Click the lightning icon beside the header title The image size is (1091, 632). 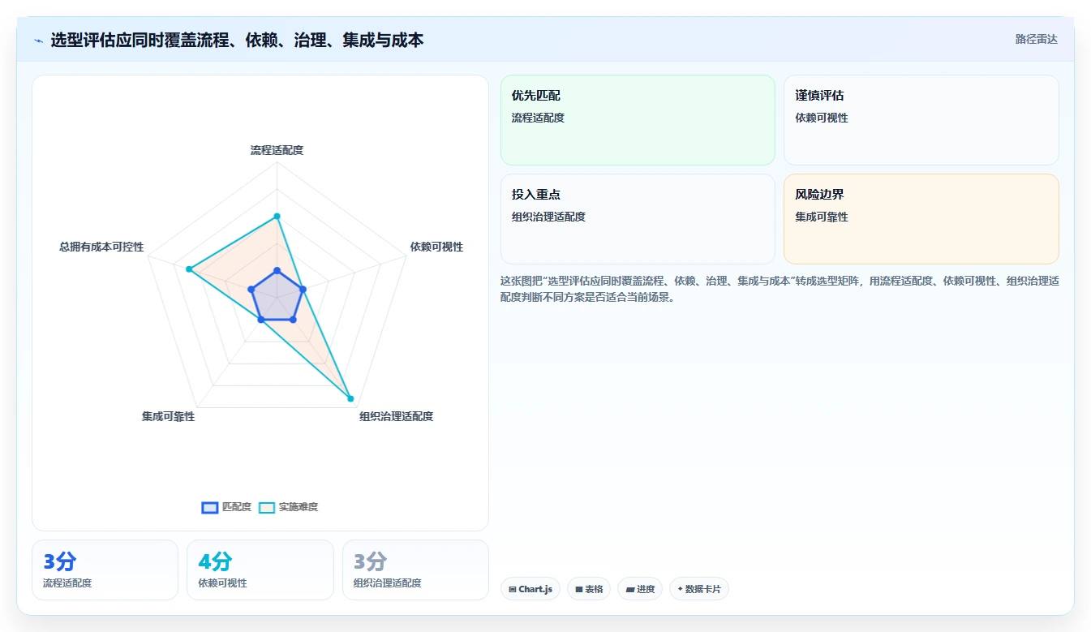click(x=39, y=41)
